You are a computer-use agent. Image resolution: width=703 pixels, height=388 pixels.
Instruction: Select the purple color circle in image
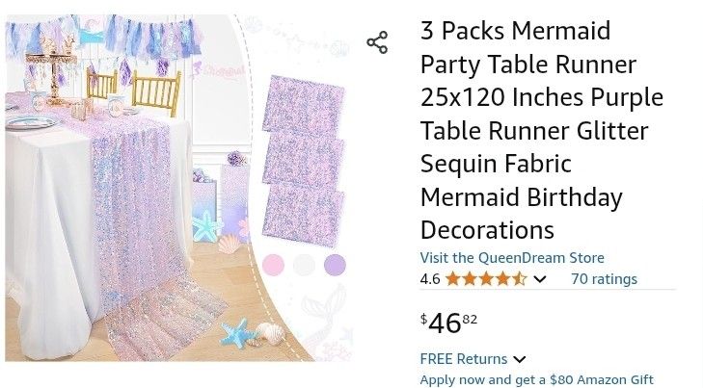(x=335, y=265)
